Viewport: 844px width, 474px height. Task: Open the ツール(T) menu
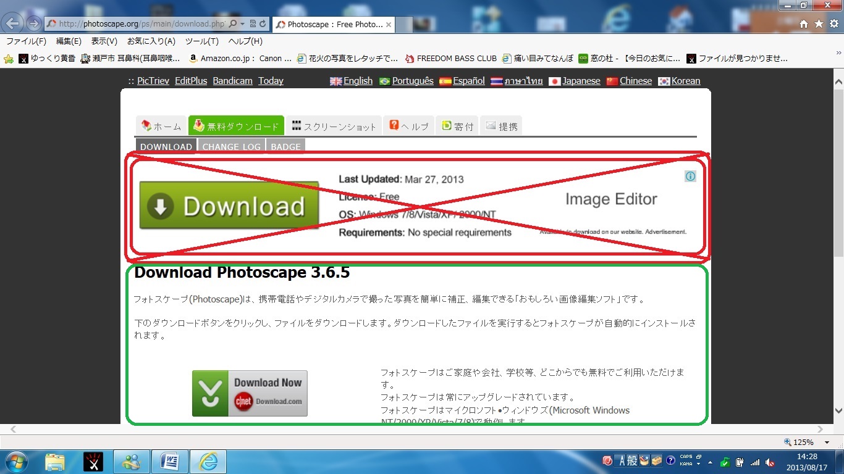click(202, 41)
